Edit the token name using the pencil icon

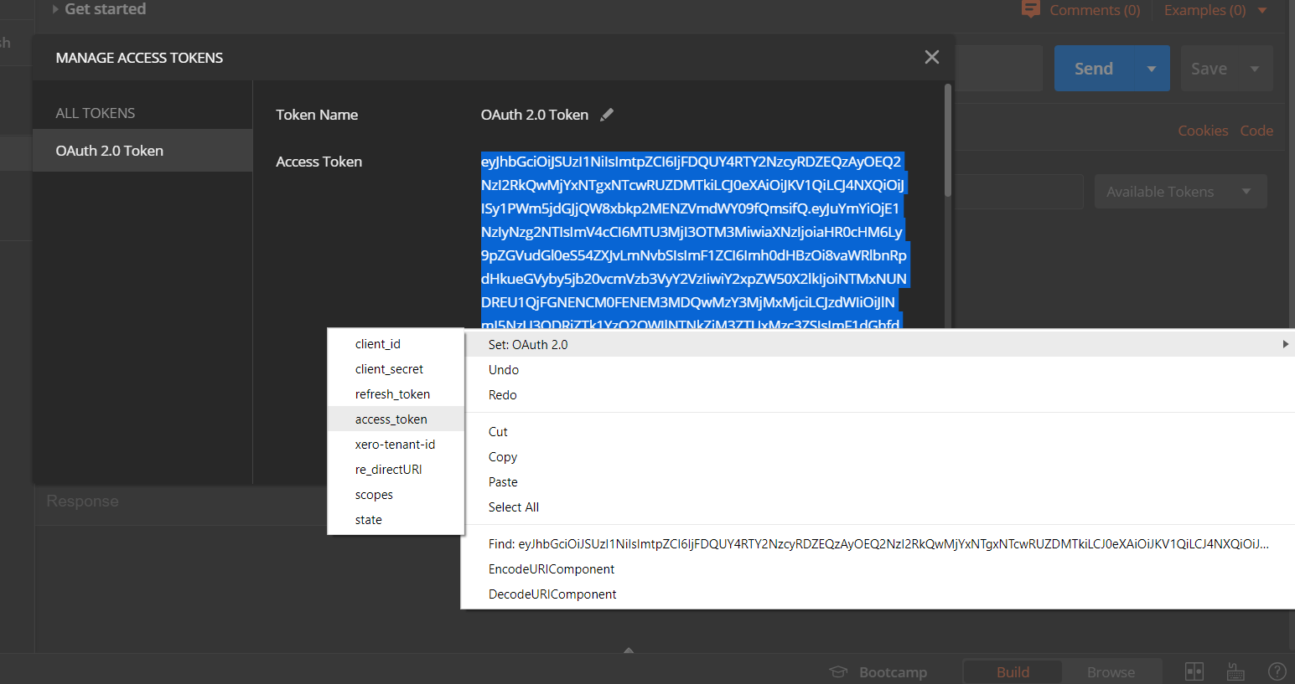607,114
